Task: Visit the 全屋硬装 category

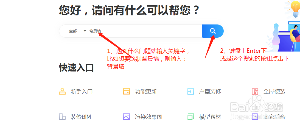Action: 274,92
